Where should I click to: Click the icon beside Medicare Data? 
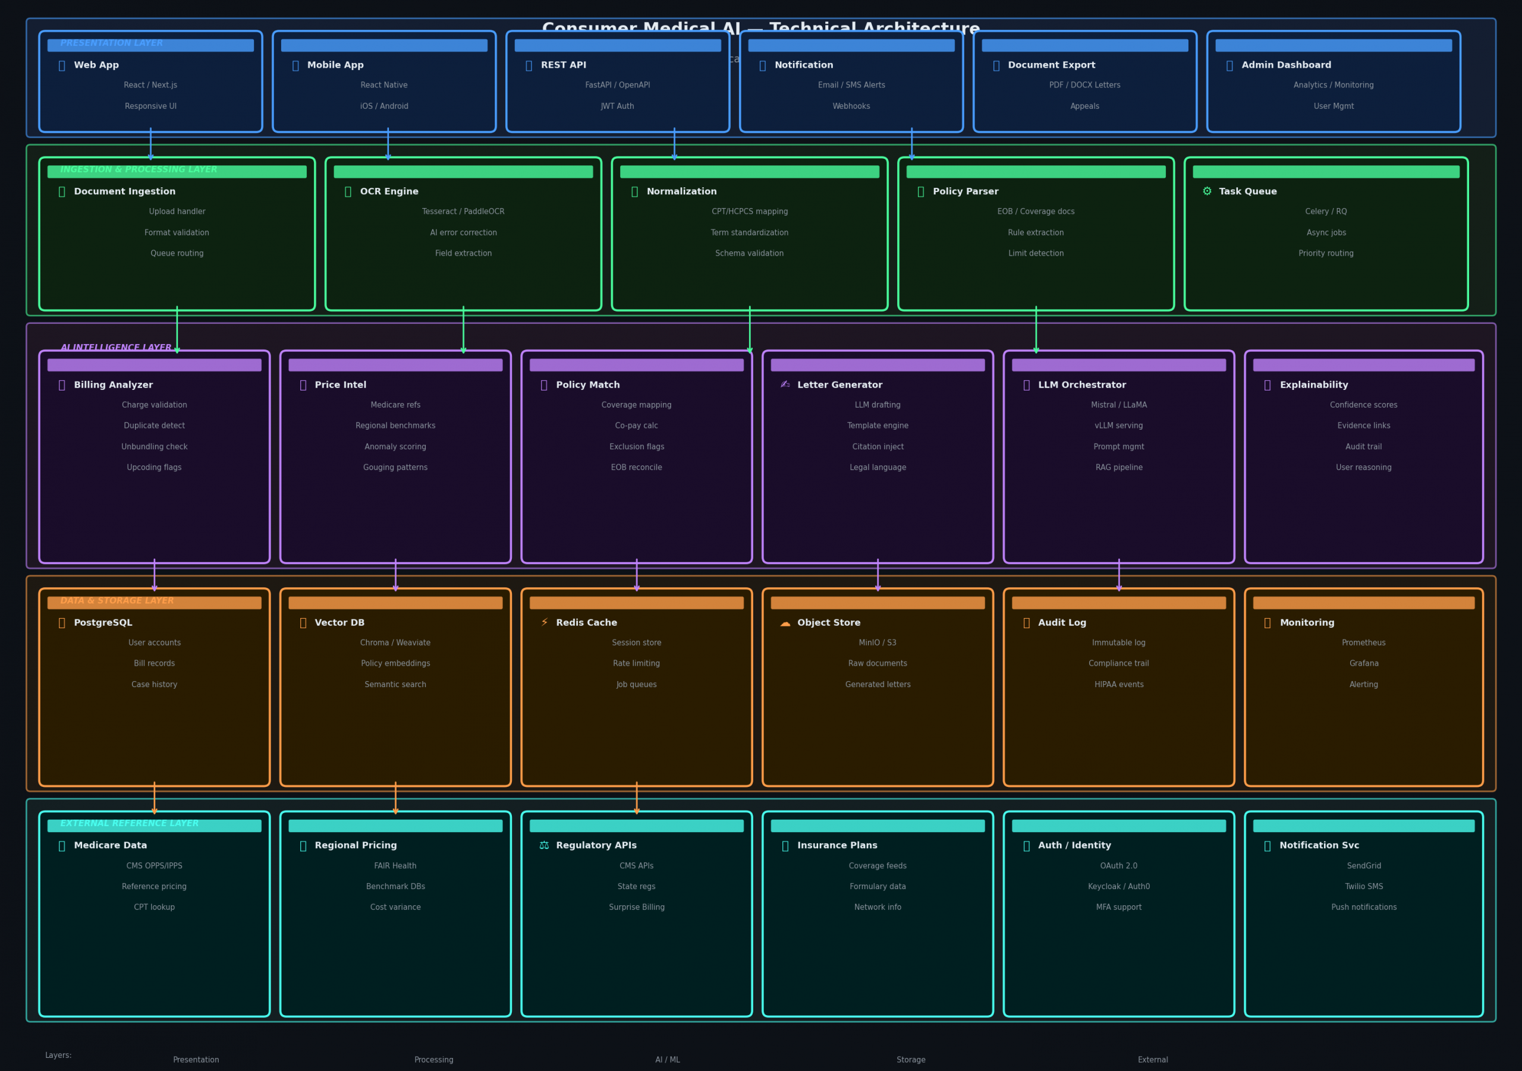(x=62, y=846)
